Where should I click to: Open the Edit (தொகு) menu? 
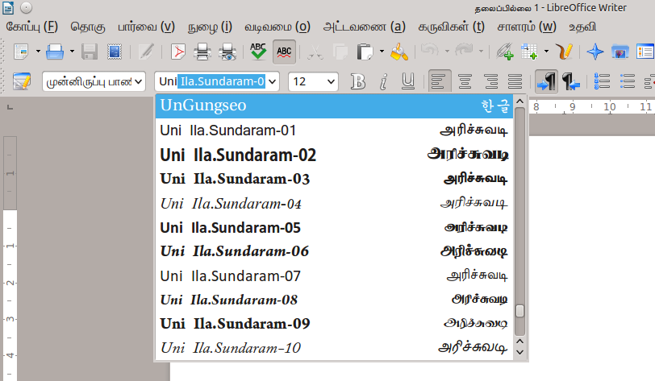tap(88, 27)
